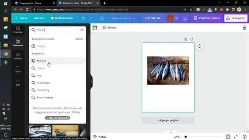Open the Subidos uploads panel

click(x=18, y=56)
